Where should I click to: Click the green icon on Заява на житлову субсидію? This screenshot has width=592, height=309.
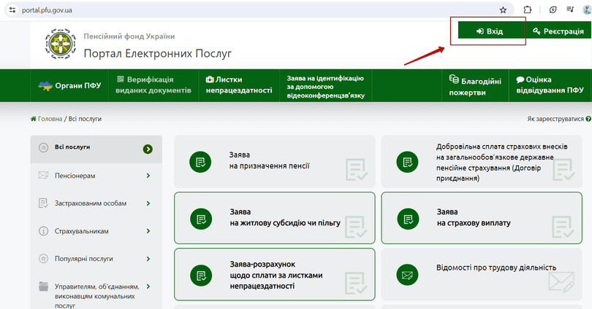click(x=200, y=217)
